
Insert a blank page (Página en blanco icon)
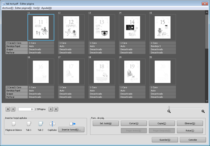point(14,124)
